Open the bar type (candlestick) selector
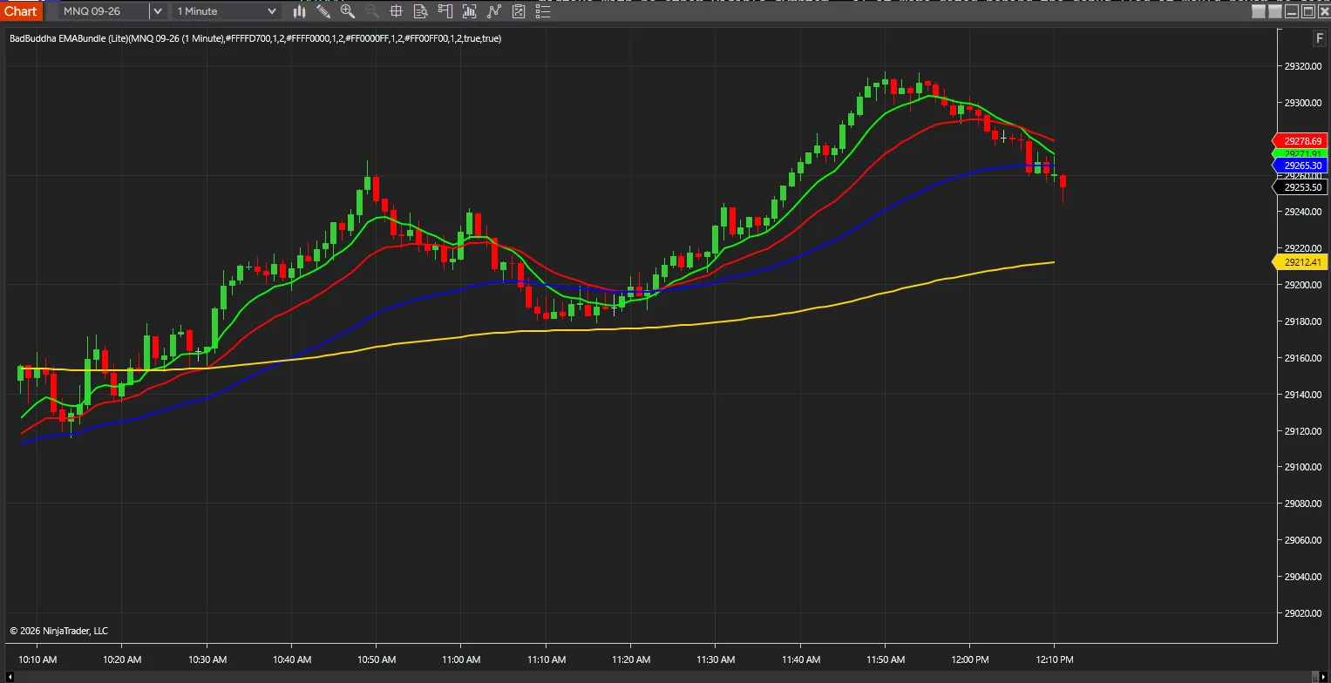This screenshot has width=1331, height=683. pyautogui.click(x=299, y=11)
